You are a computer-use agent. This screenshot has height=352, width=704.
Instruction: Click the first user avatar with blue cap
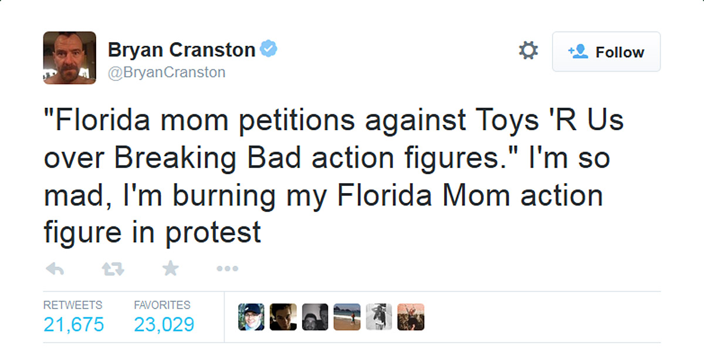point(251,317)
